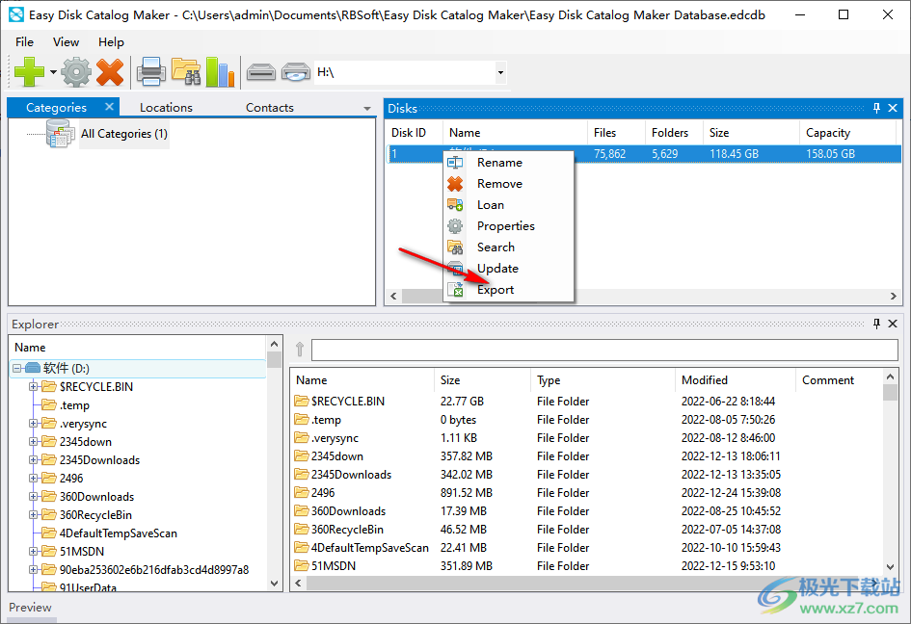Open the dropdown arrow beside the Add icon

tap(53, 72)
